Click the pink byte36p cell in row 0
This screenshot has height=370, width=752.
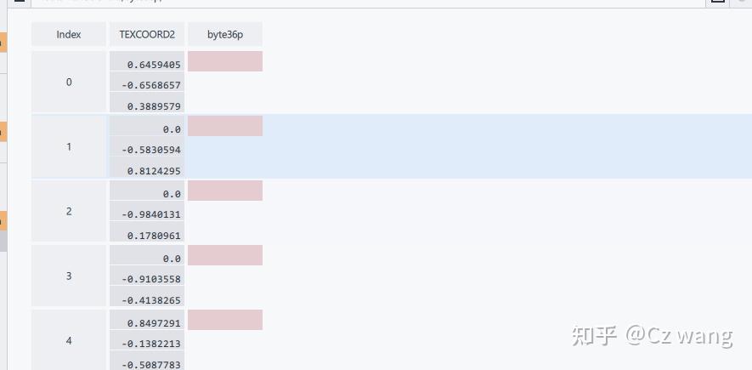[225, 61]
